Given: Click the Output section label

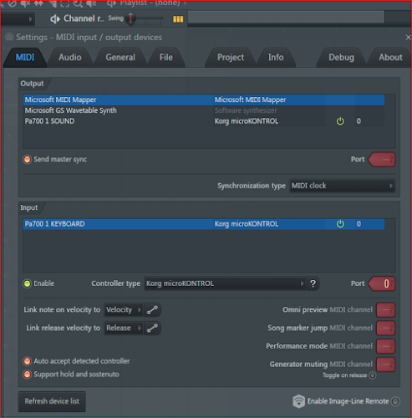Looking at the screenshot, I should pos(32,84).
